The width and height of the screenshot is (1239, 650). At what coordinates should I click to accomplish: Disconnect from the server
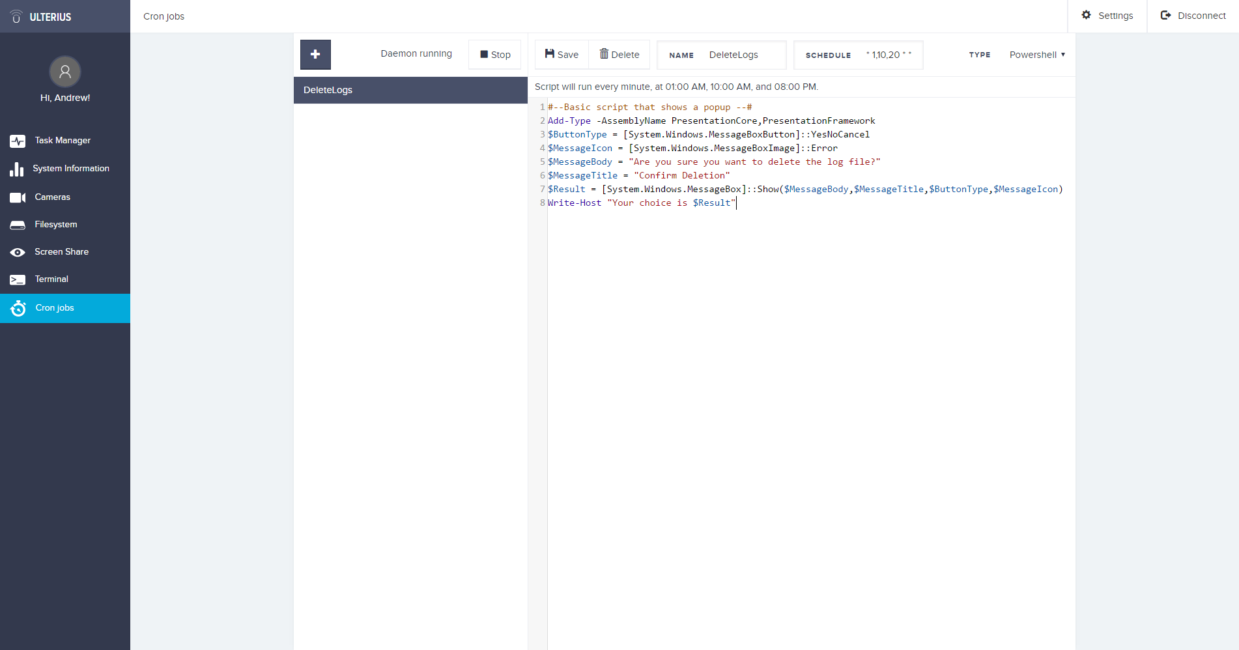(x=1193, y=16)
